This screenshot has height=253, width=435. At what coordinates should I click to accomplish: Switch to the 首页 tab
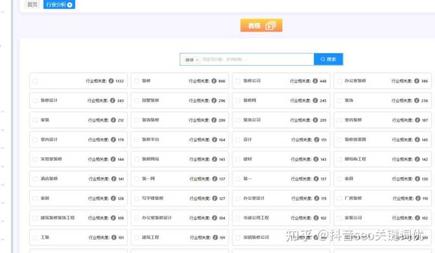click(x=33, y=5)
